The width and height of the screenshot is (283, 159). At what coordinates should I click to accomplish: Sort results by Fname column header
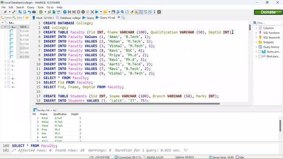tap(44, 114)
